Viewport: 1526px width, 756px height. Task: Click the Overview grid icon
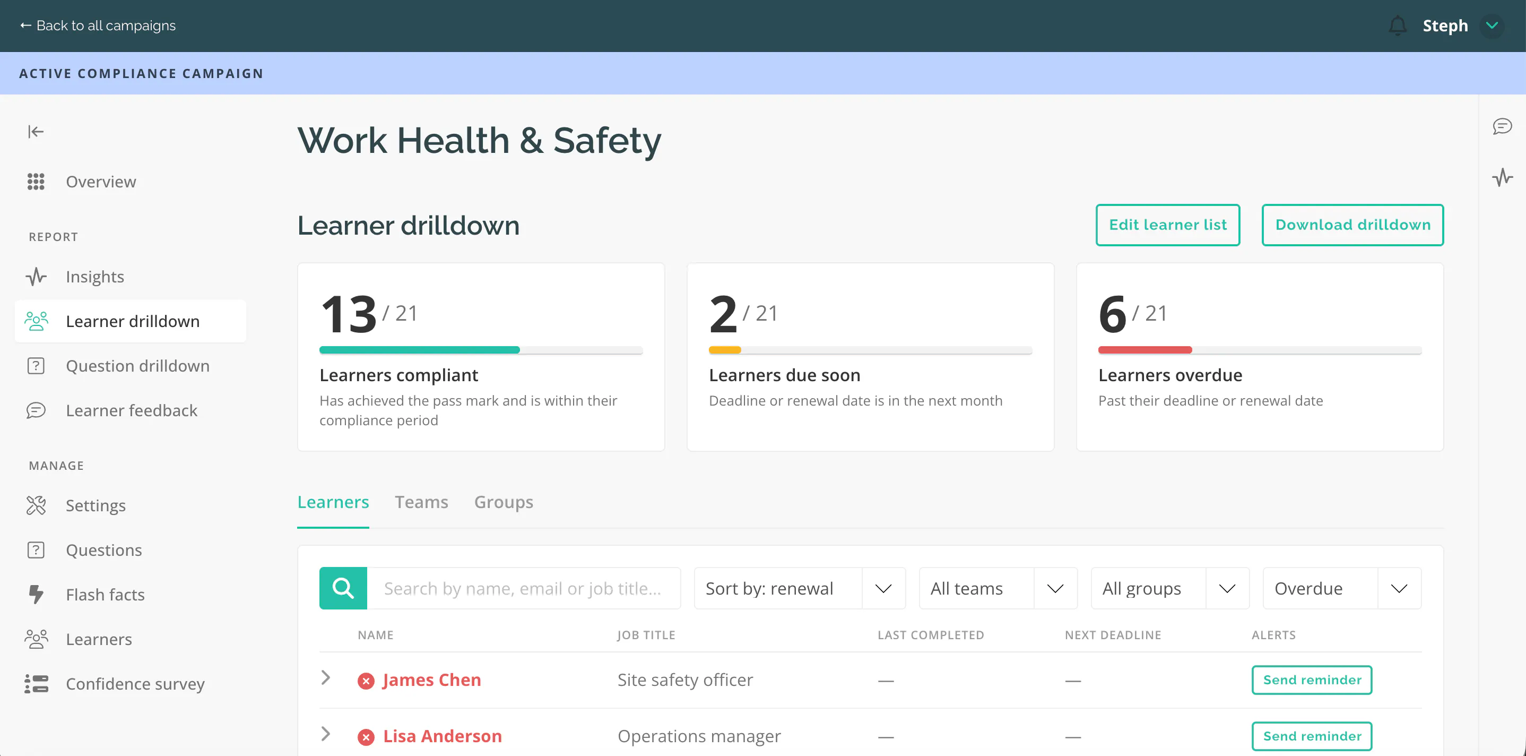pyautogui.click(x=36, y=182)
